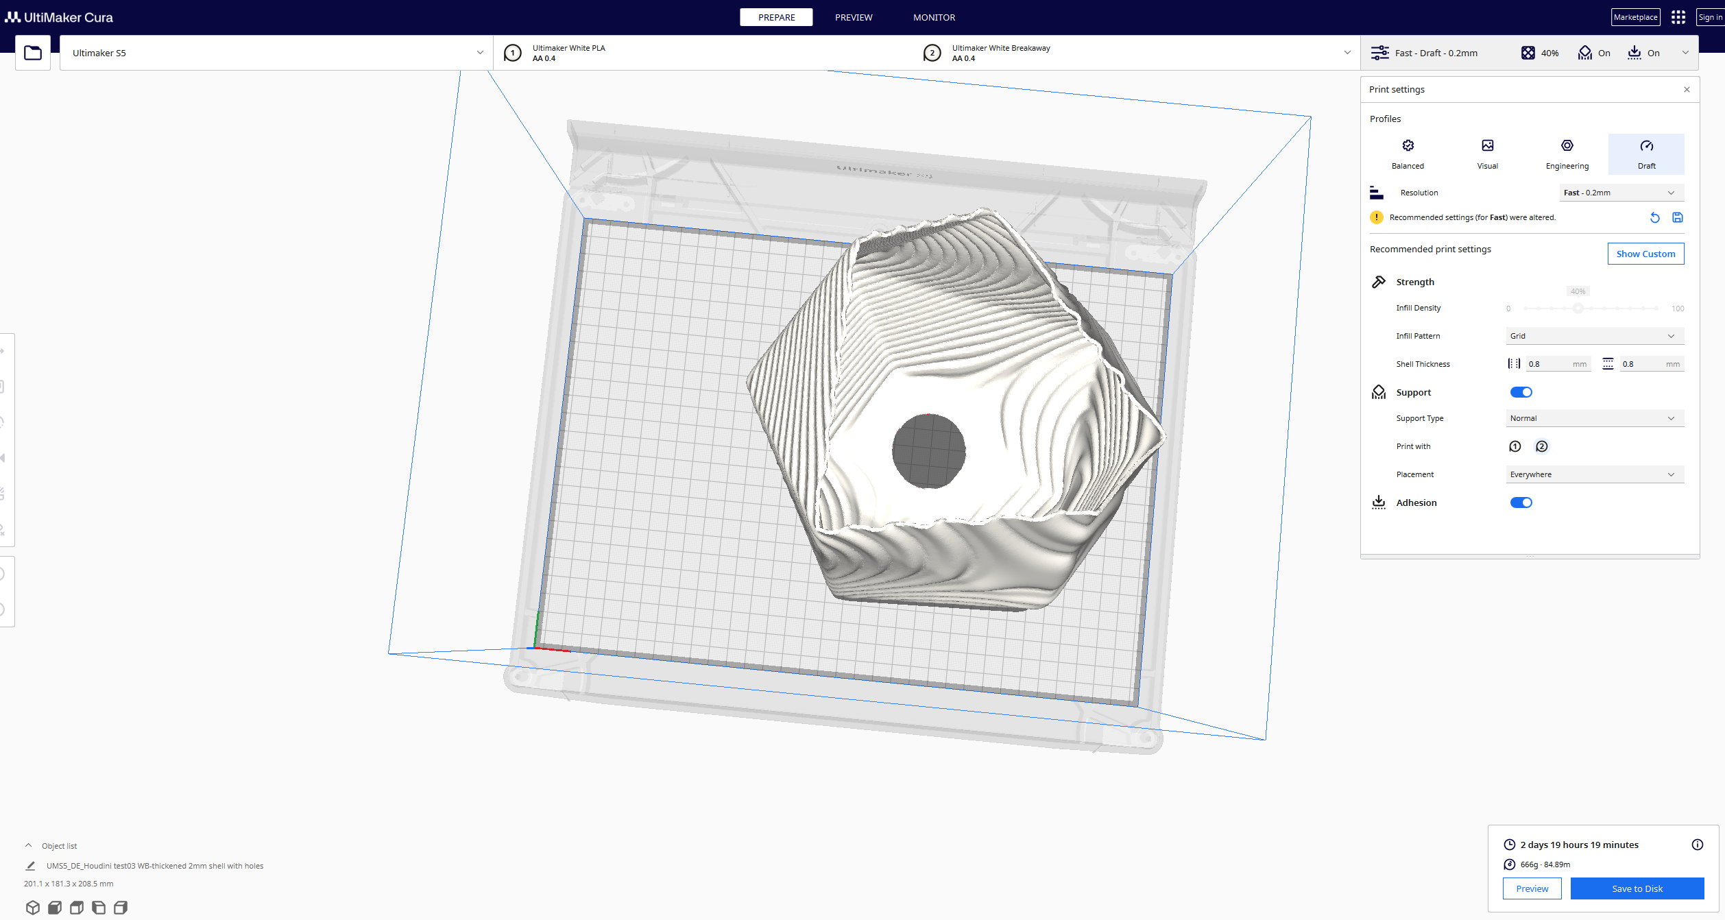
Task: Open the Infill Pattern dropdown set to Grid
Action: pyautogui.click(x=1593, y=335)
